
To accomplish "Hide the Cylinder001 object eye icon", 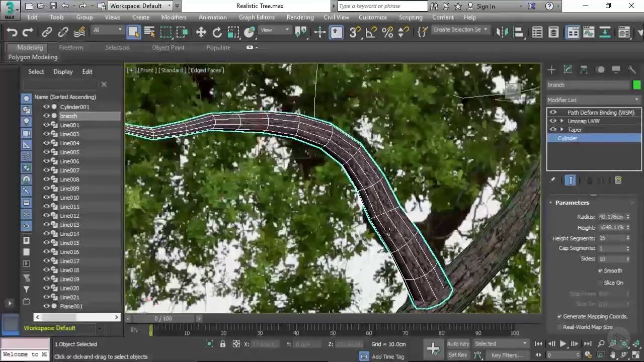I will point(46,107).
